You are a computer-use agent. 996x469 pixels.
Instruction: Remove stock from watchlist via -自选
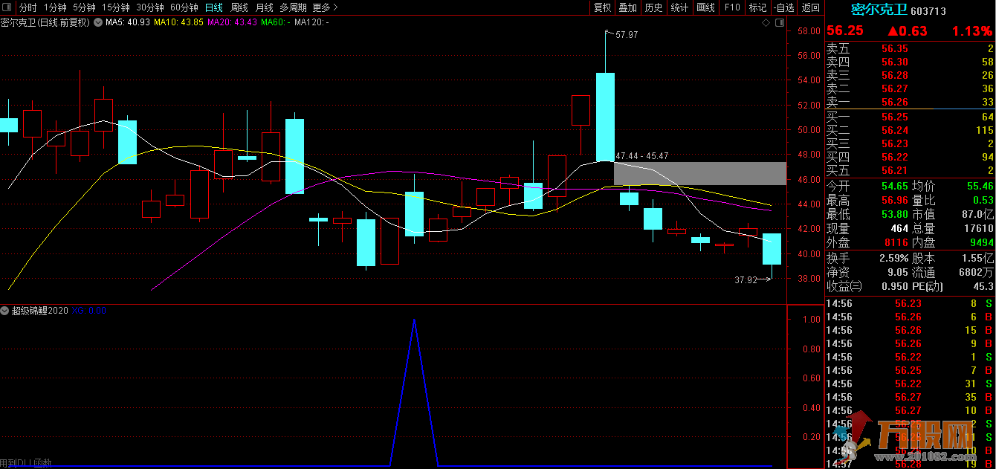784,7
